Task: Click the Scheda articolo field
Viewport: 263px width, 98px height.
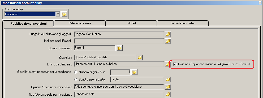Action: [119, 94]
